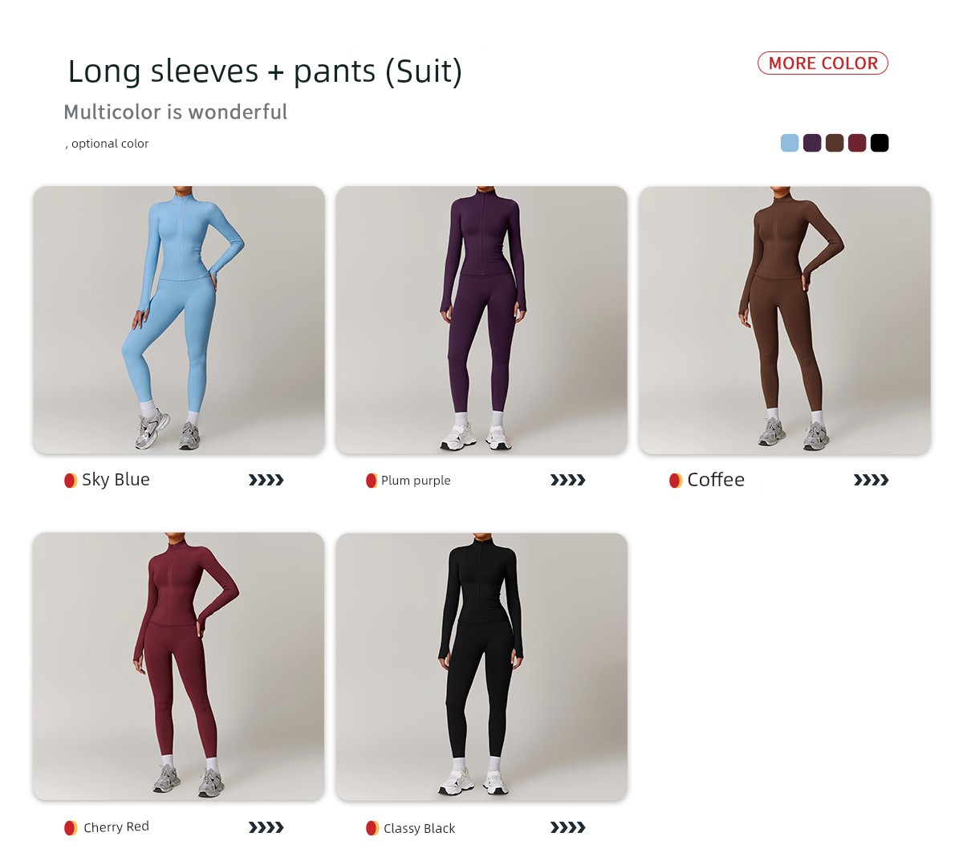Select the cherry red color swatch
Image resolution: width=963 pixels, height=861 pixels.
click(857, 143)
